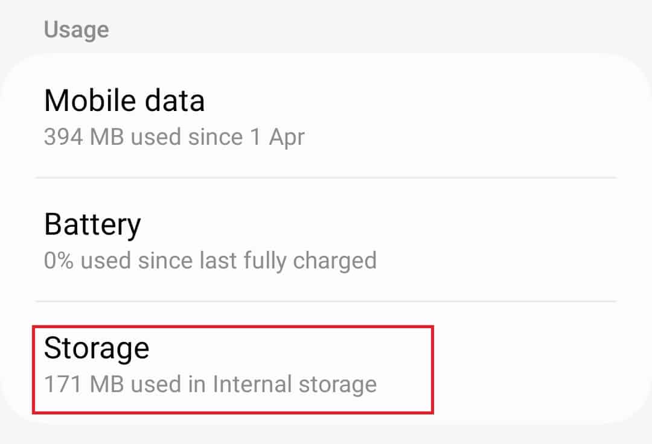
Task: Tap the "394 MB used since 1 Apr" text
Action: point(174,137)
